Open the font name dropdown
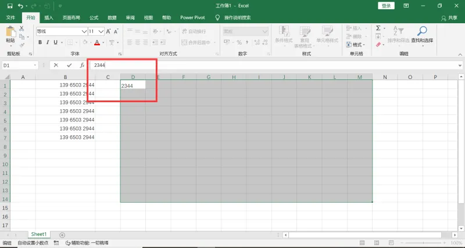The width and height of the screenshot is (465, 248). (x=84, y=31)
